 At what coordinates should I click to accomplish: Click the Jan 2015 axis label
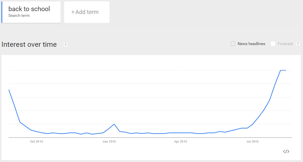(x=109, y=141)
